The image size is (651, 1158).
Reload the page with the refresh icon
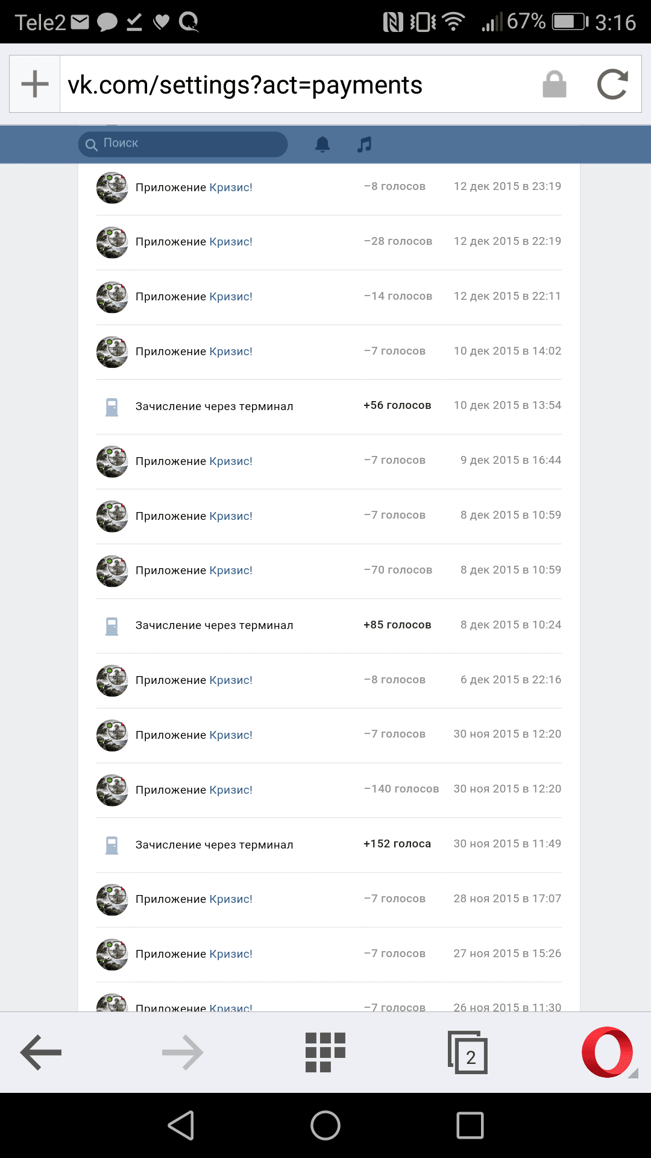coord(612,84)
